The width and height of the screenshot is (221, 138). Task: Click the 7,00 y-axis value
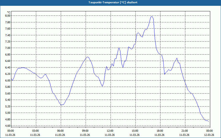click(8, 48)
